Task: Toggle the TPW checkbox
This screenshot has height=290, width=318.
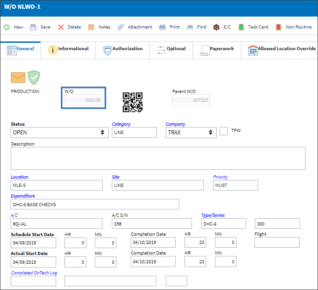Action: point(224,131)
